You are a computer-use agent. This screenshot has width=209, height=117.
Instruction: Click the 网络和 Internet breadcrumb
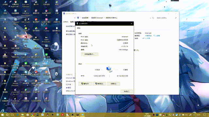pos(97,18)
